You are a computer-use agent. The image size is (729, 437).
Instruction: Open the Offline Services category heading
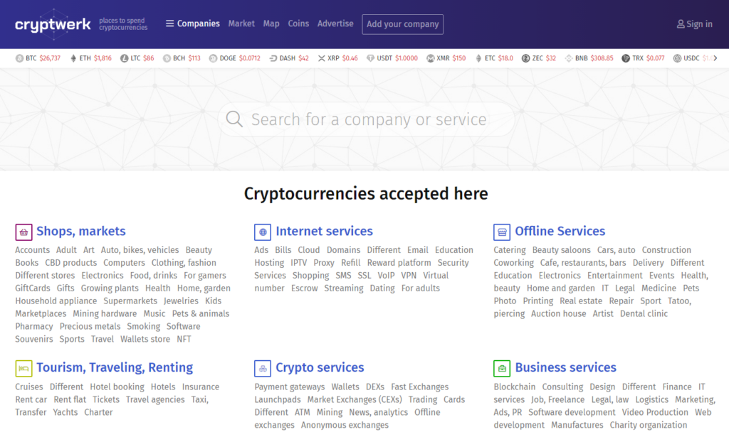[560, 231]
